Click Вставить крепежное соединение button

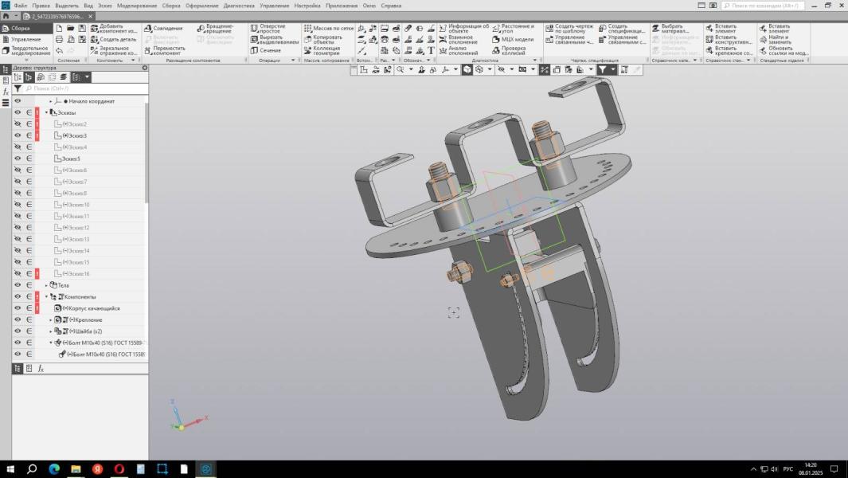coord(729,50)
